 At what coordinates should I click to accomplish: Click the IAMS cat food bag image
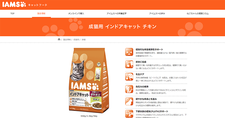point(89,80)
